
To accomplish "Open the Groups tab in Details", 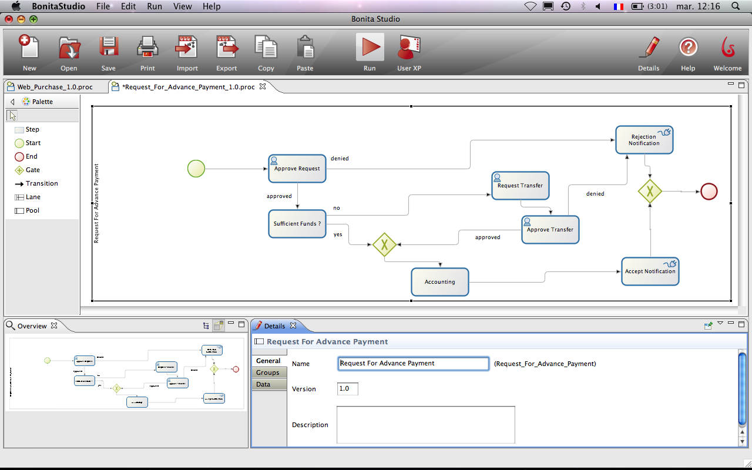I will (x=268, y=372).
